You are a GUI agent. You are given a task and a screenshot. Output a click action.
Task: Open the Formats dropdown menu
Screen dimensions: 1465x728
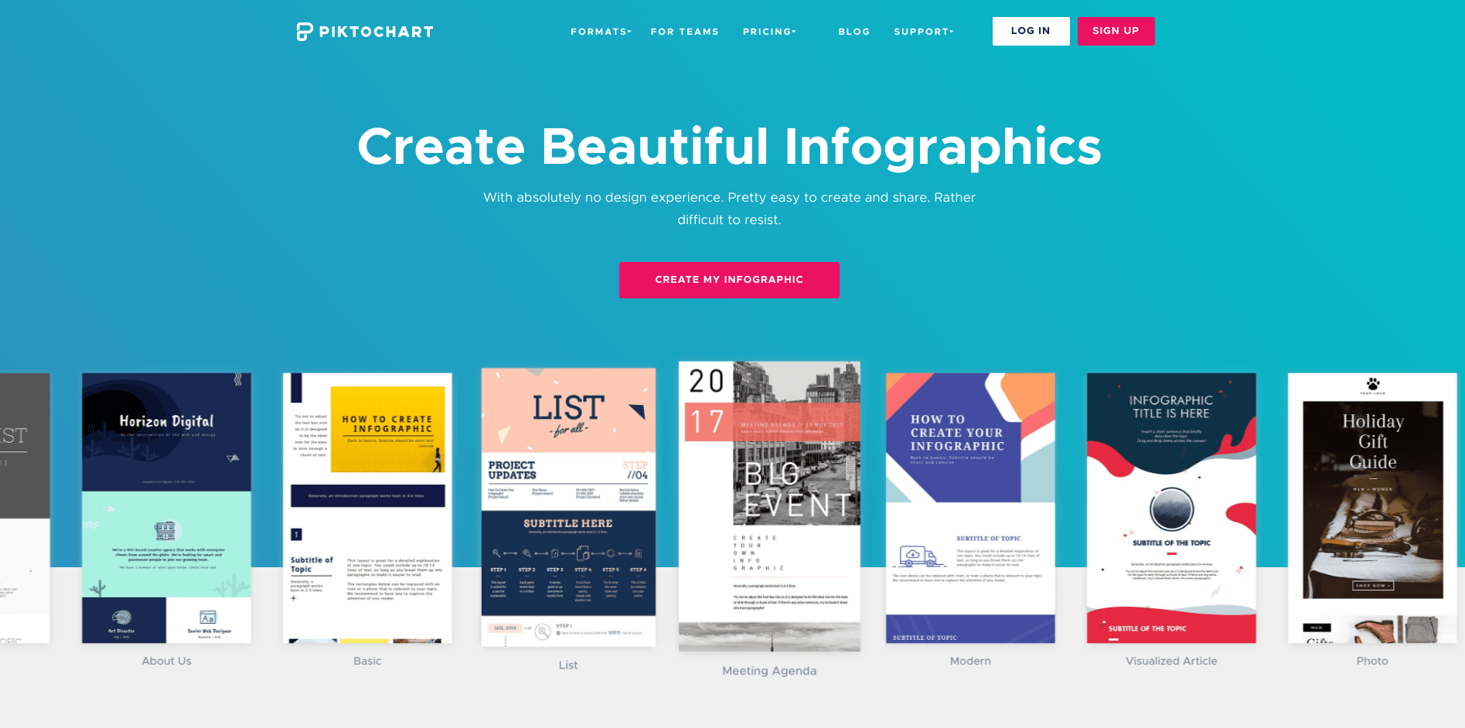pos(601,32)
